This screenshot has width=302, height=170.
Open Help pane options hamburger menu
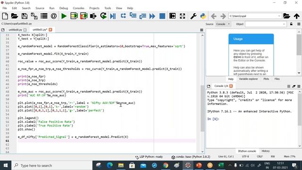299,24
